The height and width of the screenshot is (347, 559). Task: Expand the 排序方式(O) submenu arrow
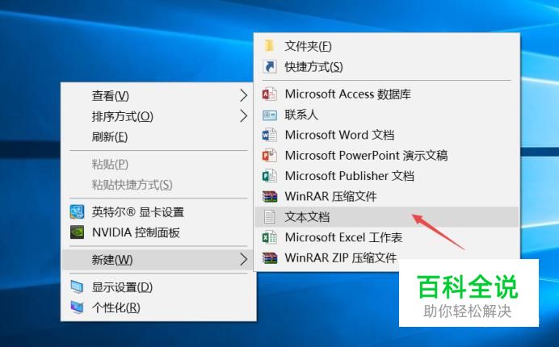coord(243,116)
